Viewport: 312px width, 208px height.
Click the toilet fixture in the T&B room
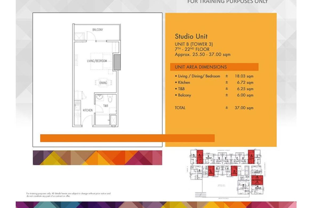[x=110, y=98]
